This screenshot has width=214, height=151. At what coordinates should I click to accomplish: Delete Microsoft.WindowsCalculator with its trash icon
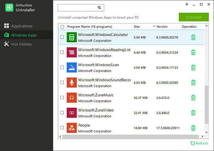(x=193, y=37)
